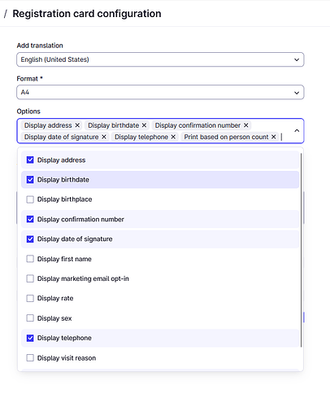Click the Display visit reason option label
The width and height of the screenshot is (330, 407).
tap(67, 358)
